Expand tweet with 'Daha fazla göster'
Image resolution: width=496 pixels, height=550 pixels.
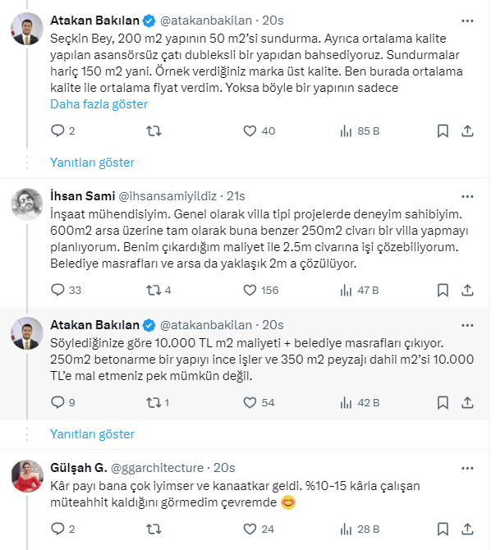pyautogui.click(x=99, y=104)
